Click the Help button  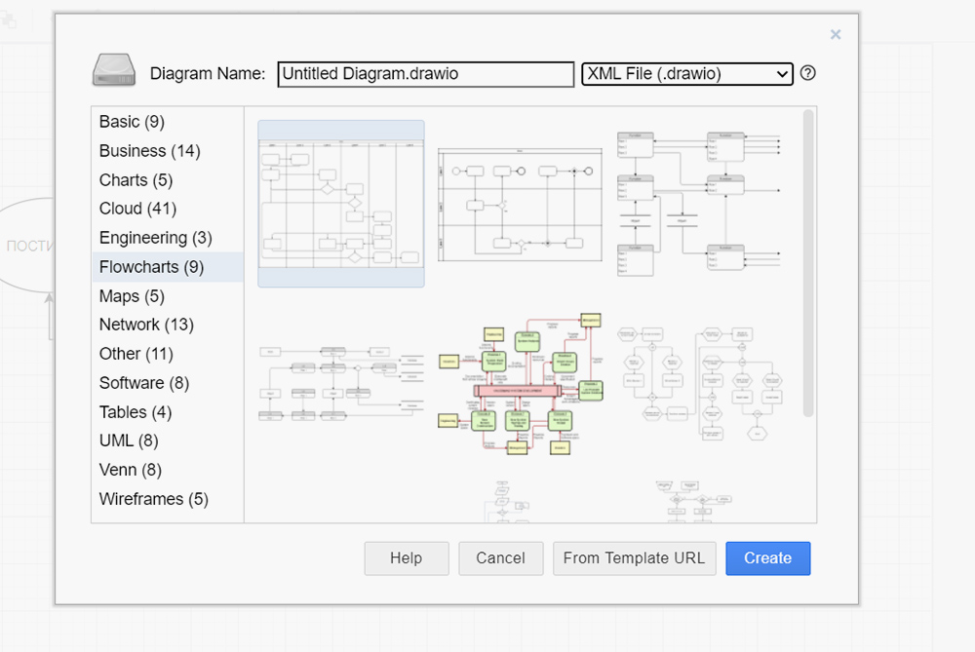click(x=407, y=558)
